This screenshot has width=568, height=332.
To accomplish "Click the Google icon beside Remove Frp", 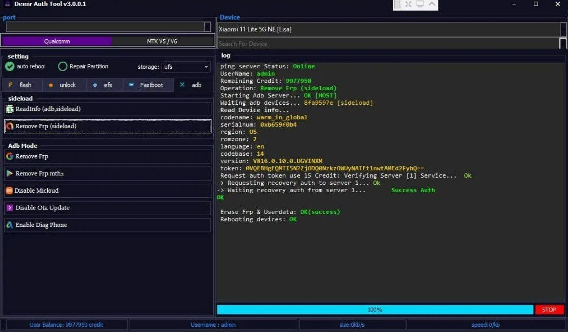I will pyautogui.click(x=10, y=156).
